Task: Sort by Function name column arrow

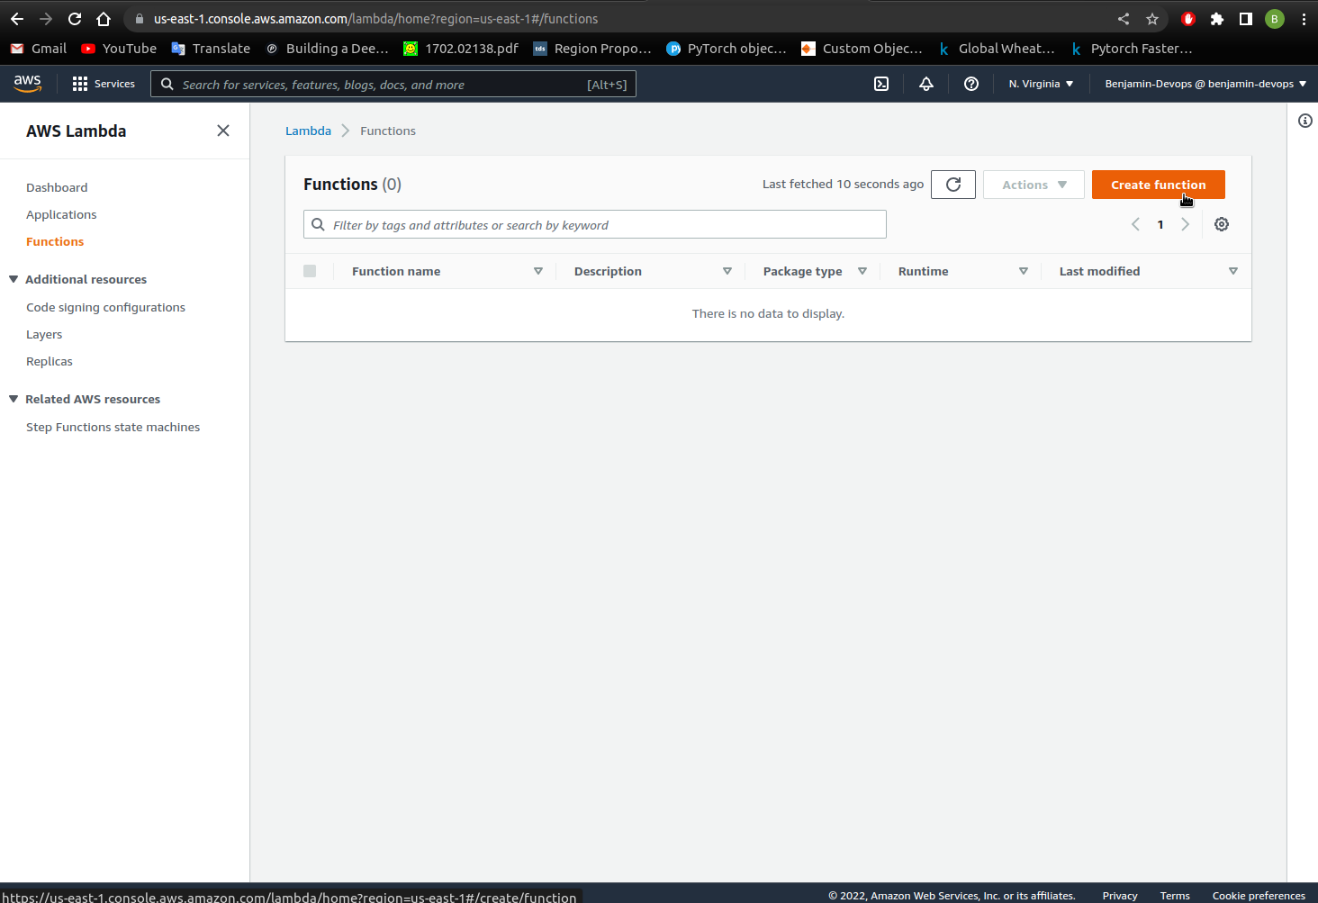Action: pyautogui.click(x=538, y=271)
